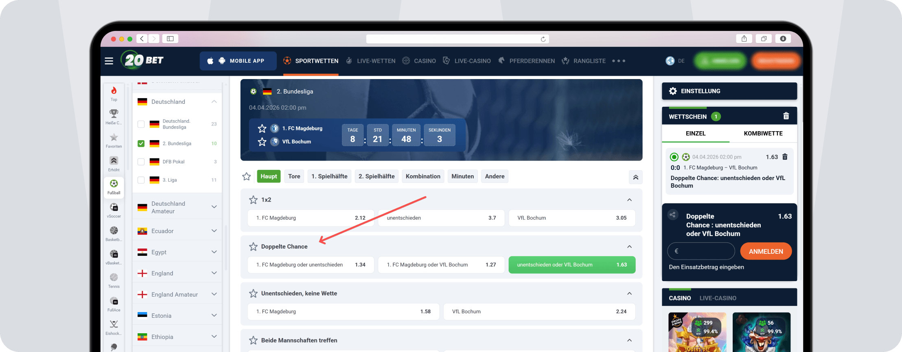
Task: Collapse the 1x2 market section
Action: click(629, 200)
